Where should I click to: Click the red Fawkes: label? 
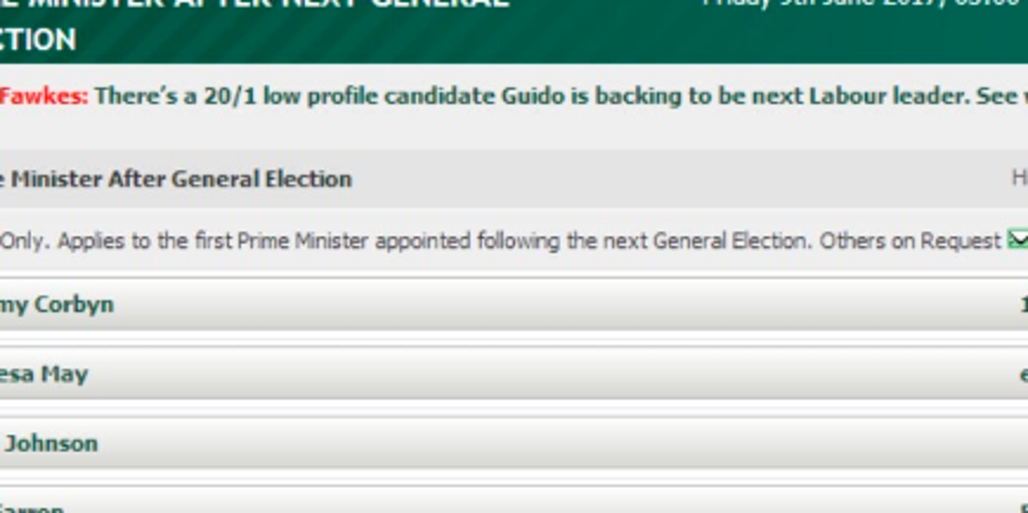[x=44, y=96]
